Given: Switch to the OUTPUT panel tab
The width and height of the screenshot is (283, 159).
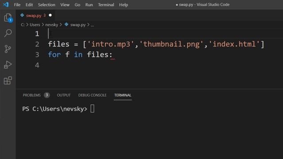Looking at the screenshot, I should tap(64, 95).
